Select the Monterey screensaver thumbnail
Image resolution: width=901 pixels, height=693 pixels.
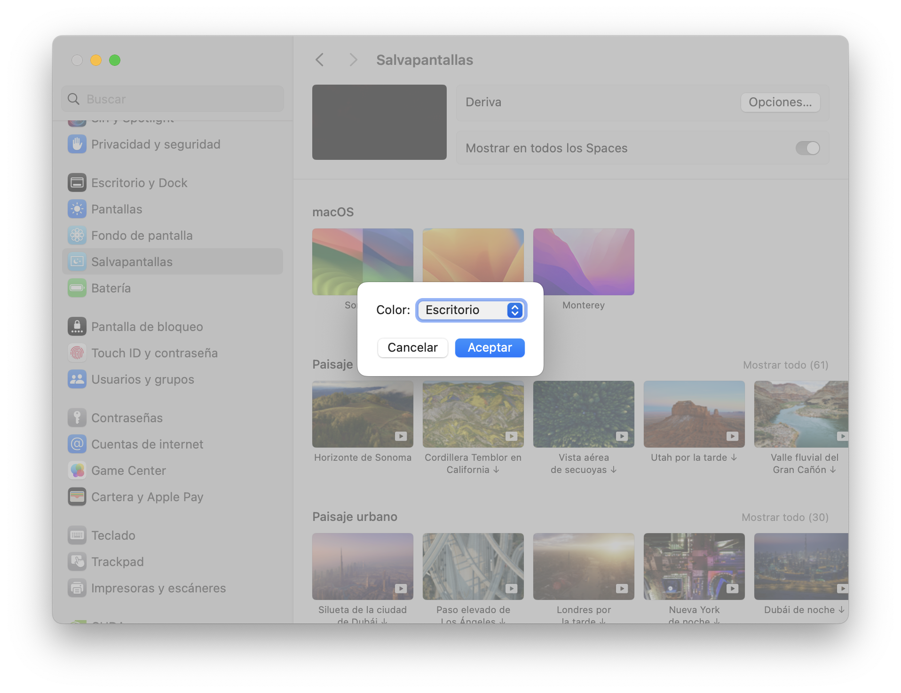(584, 262)
